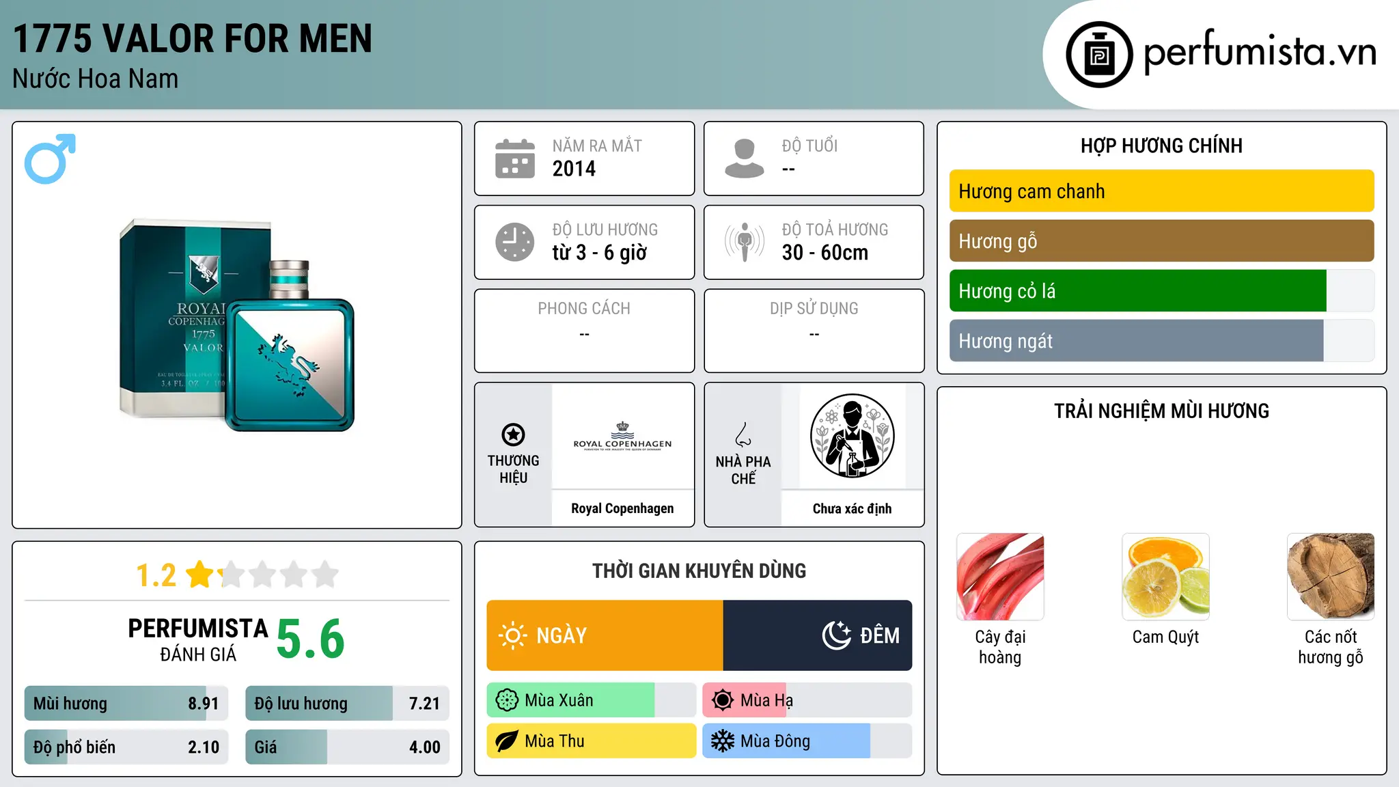Open the Các nốt hương gỗ wood image
This screenshot has height=787, width=1399.
1331,577
